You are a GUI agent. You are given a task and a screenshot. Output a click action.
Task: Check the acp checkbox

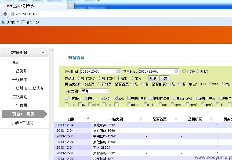(160, 104)
